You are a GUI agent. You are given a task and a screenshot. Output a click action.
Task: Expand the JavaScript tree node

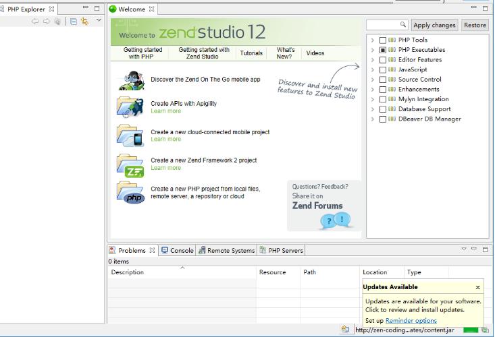point(373,69)
